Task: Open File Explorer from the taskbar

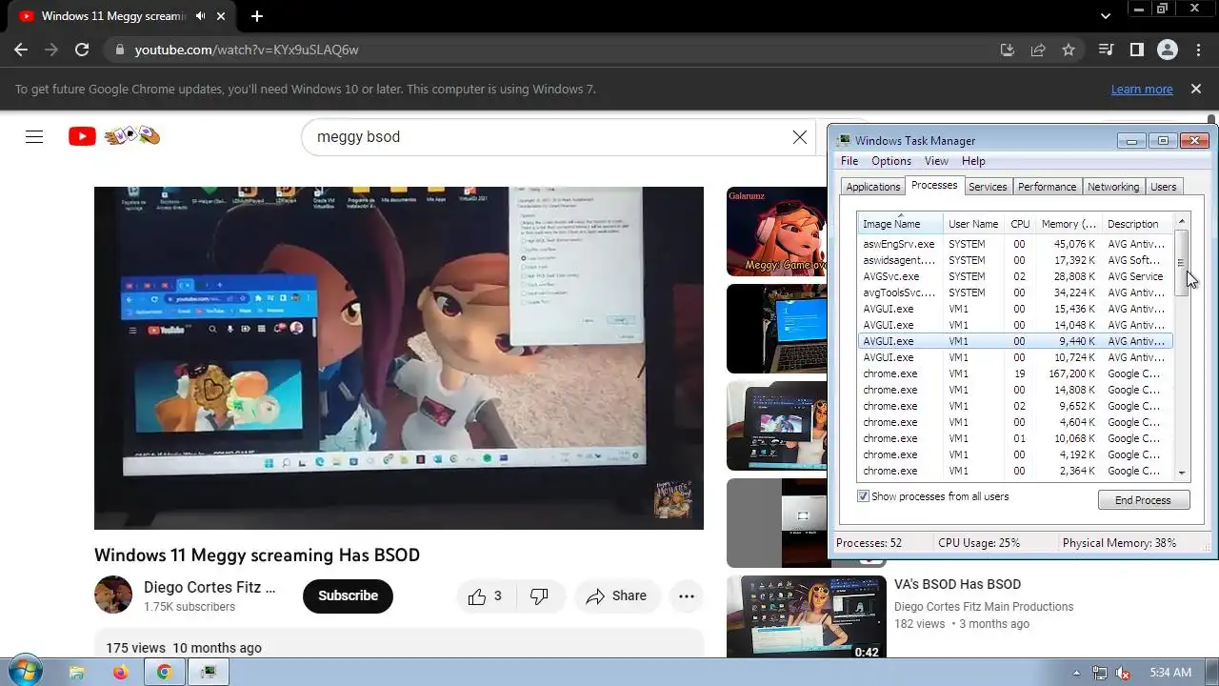Action: tap(77, 672)
